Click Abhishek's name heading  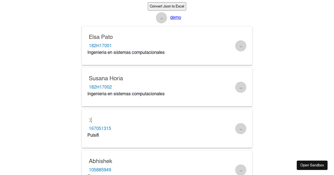[x=100, y=161]
